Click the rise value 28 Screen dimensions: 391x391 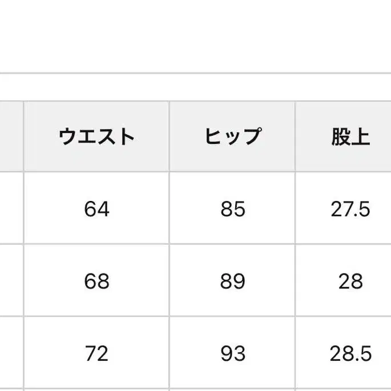pos(350,281)
